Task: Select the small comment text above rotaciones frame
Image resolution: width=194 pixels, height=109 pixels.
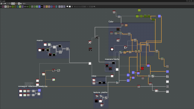Action: coord(29,84)
